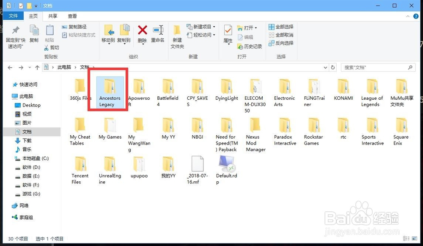
Task: Select the Tencent Files folder
Action: tap(80, 171)
